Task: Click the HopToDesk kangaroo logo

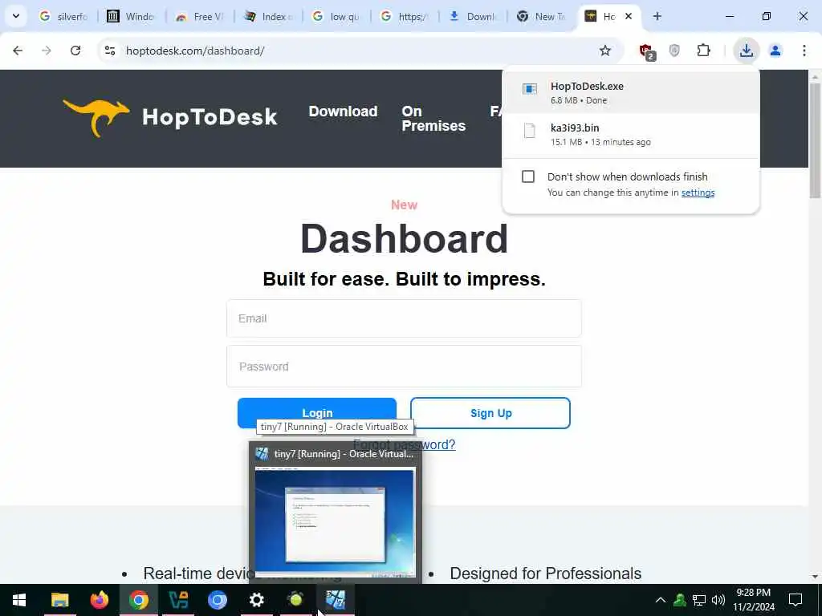Action: click(x=170, y=117)
